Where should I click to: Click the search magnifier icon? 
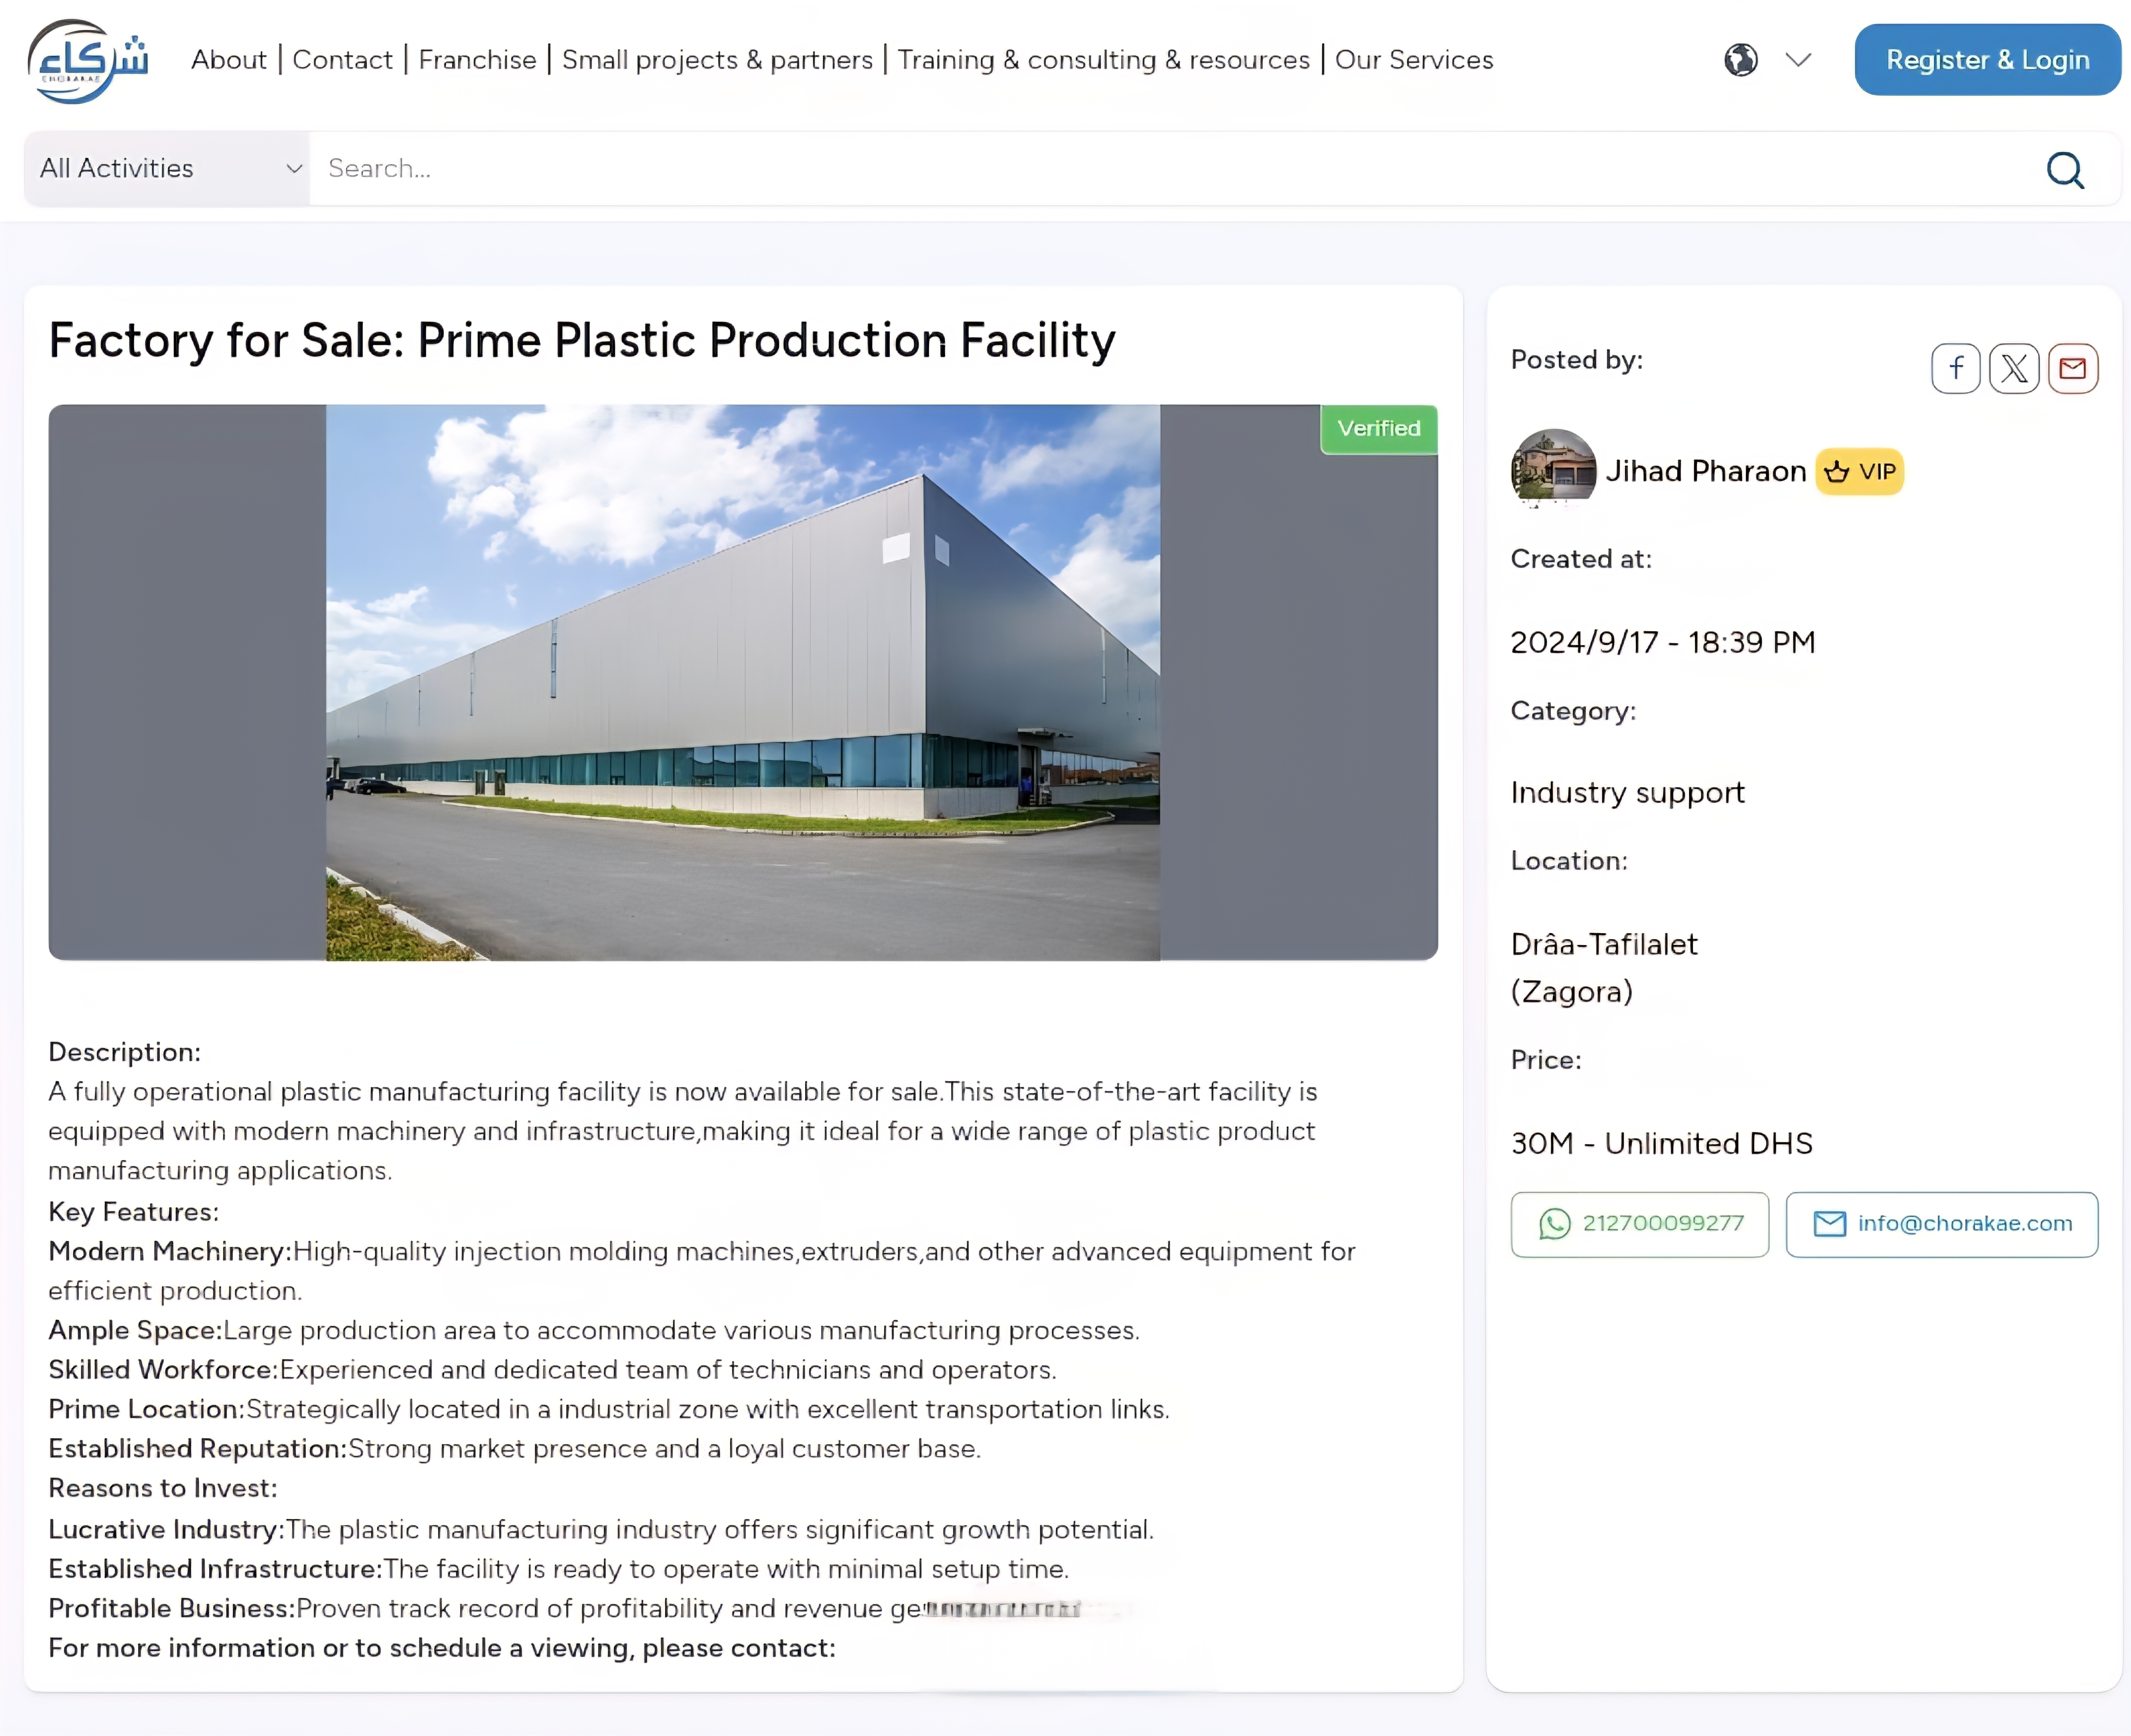tap(2064, 170)
